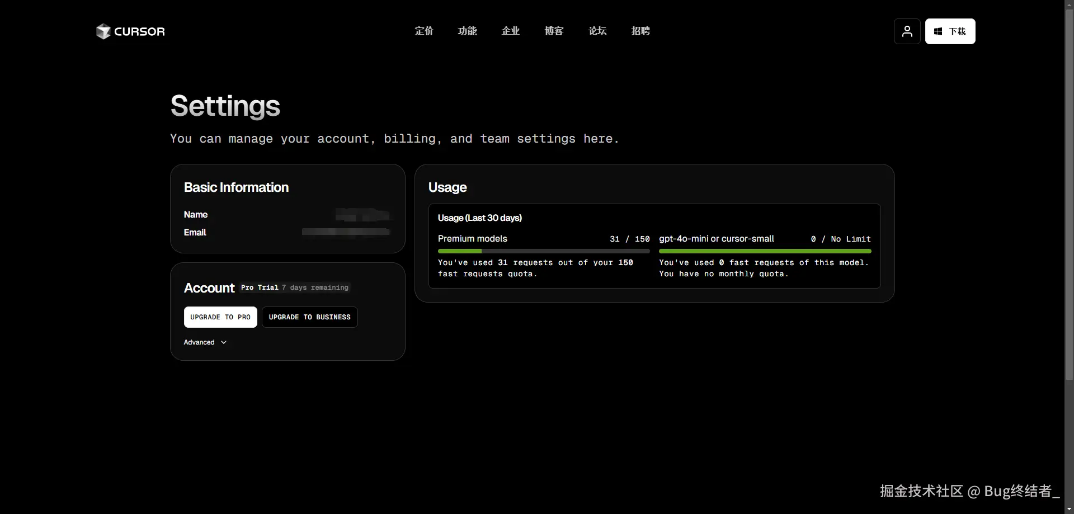1074x514 pixels.
Task: Open the 博客 blog link
Action: point(554,31)
